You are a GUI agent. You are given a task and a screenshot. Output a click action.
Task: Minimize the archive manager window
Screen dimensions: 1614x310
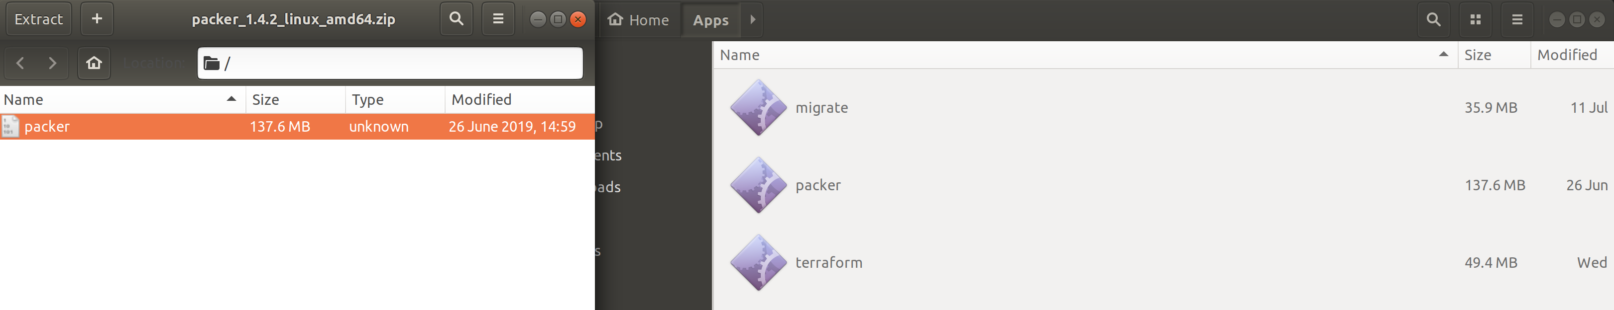coord(538,19)
